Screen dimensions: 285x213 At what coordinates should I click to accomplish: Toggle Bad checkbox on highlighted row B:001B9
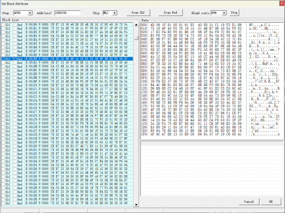click(15, 59)
